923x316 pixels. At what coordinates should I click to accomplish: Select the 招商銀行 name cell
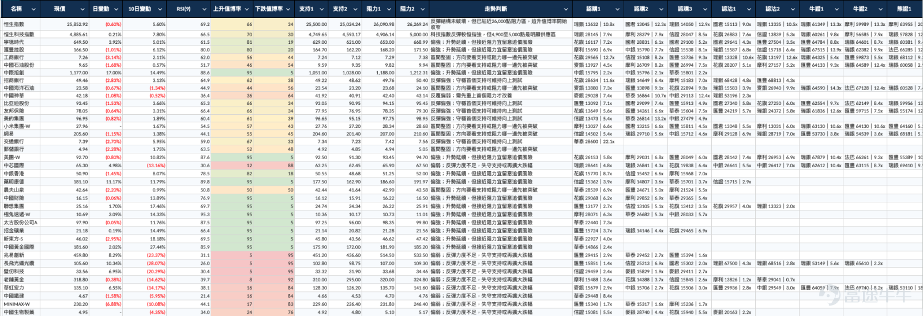(21, 80)
